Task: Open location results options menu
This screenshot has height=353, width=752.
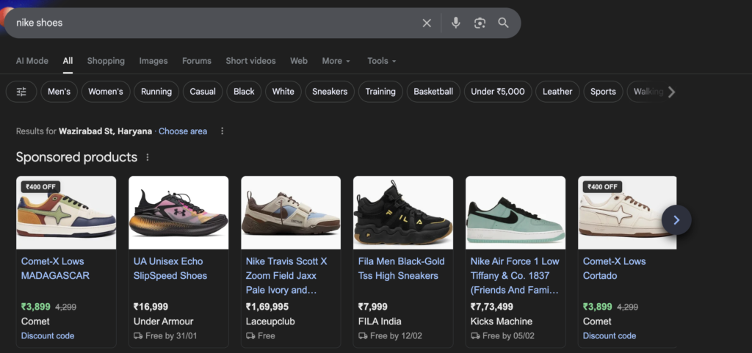Action: [222, 131]
